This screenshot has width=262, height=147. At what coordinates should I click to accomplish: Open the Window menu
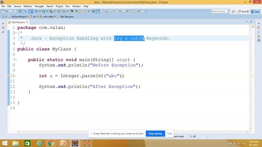tap(77, 7)
